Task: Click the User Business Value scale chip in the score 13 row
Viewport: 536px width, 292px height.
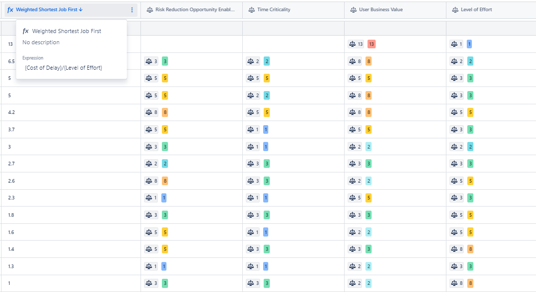Action: point(356,44)
